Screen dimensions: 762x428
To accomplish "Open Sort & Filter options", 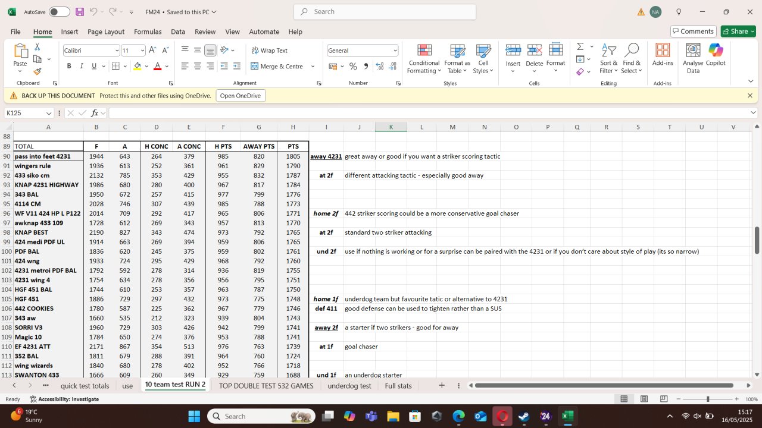I will 608,59.
